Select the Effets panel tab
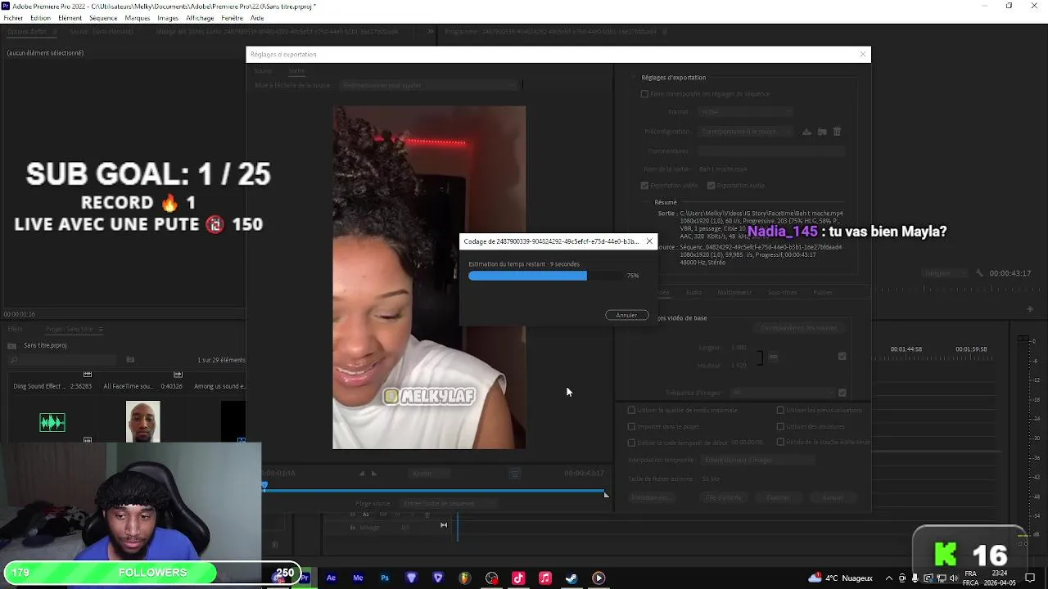The image size is (1048, 589). click(x=15, y=329)
